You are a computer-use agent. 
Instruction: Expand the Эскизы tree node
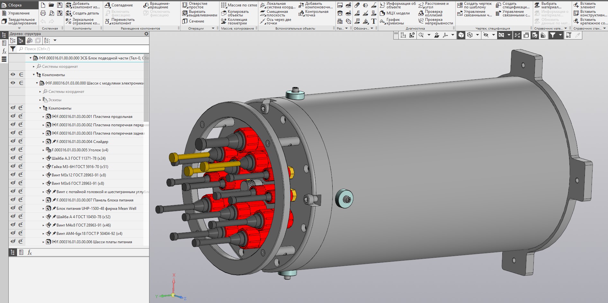pyautogui.click(x=40, y=100)
